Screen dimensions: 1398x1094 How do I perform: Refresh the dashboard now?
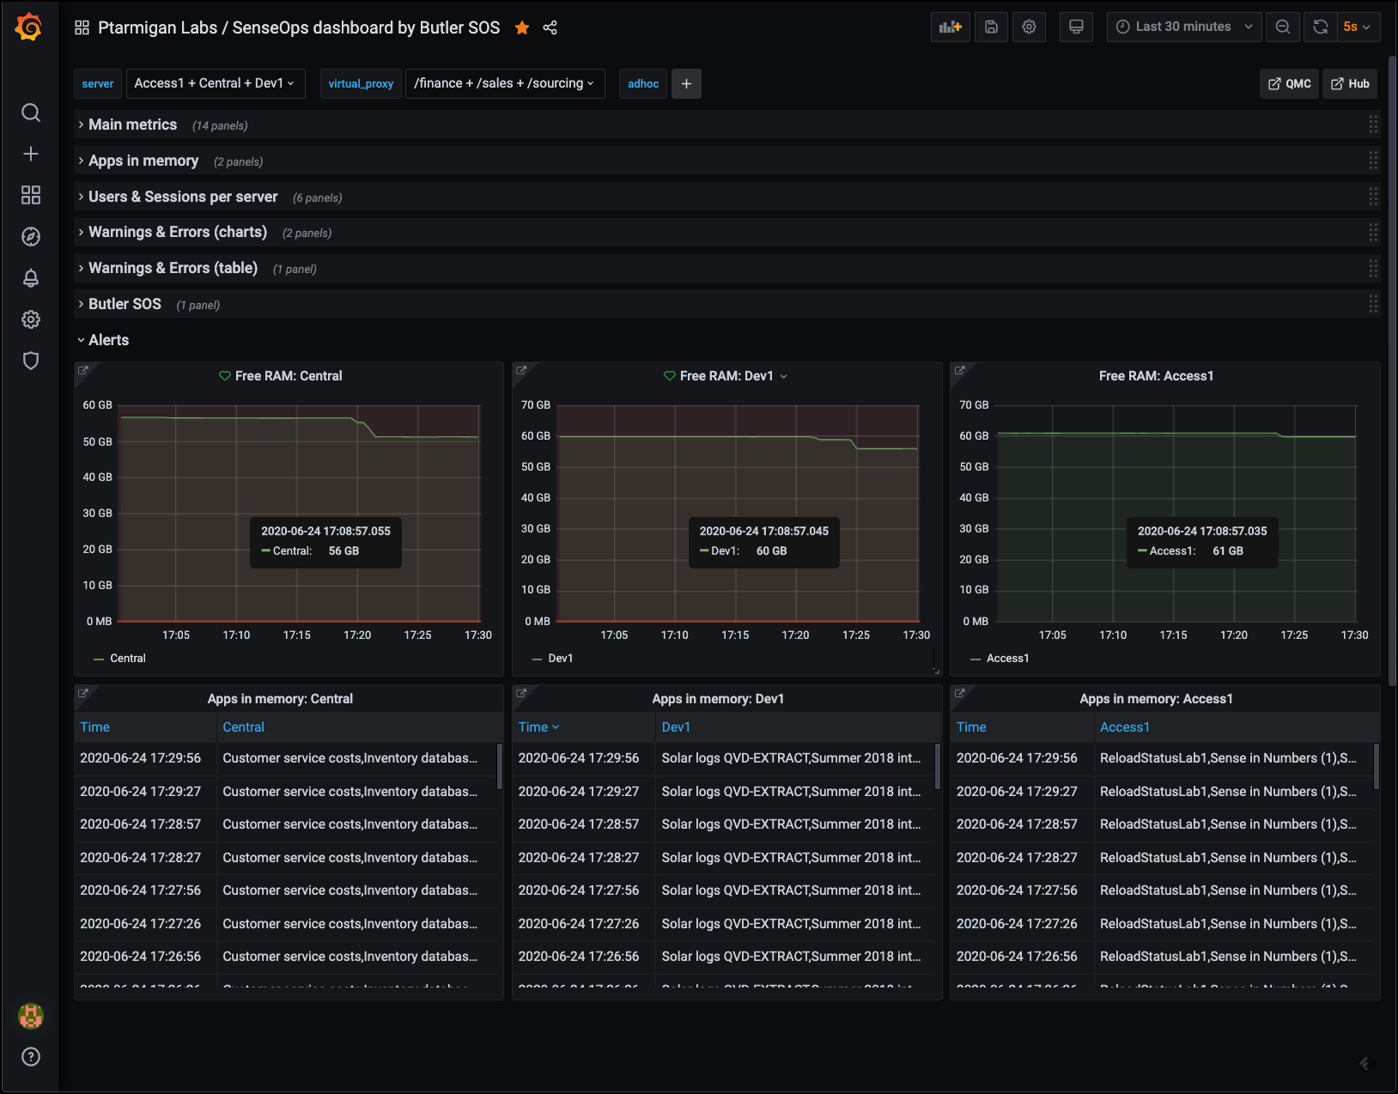click(1320, 27)
